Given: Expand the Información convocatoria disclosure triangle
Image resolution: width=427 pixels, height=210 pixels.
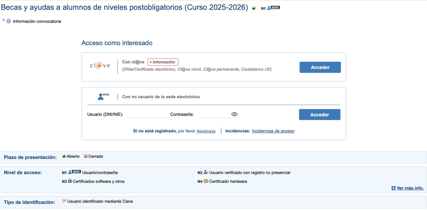Looking at the screenshot, I should pyautogui.click(x=4, y=20).
